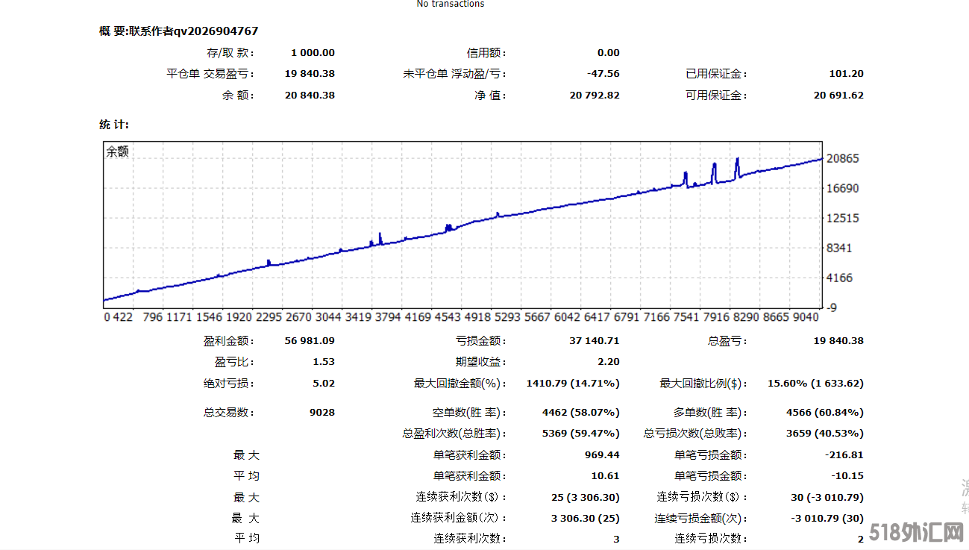
Task: Select the used margin value "101.20"
Action: point(846,74)
